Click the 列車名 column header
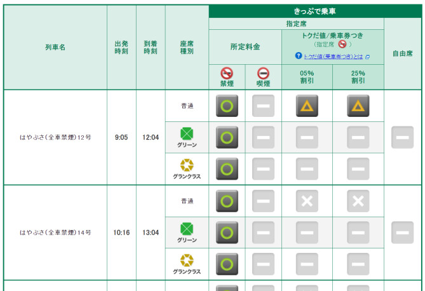Image resolution: width=425 pixels, height=291 pixels. 55,47
